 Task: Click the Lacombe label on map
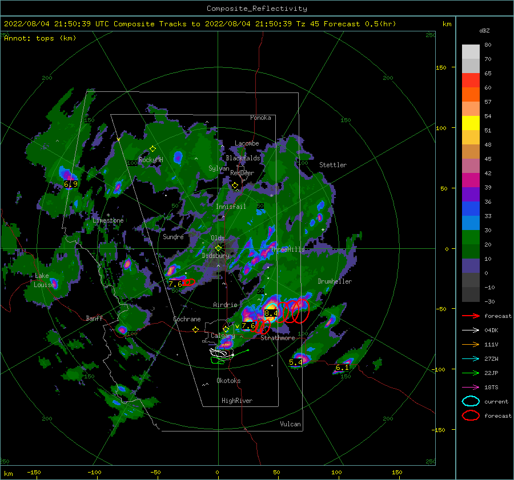[247, 143]
